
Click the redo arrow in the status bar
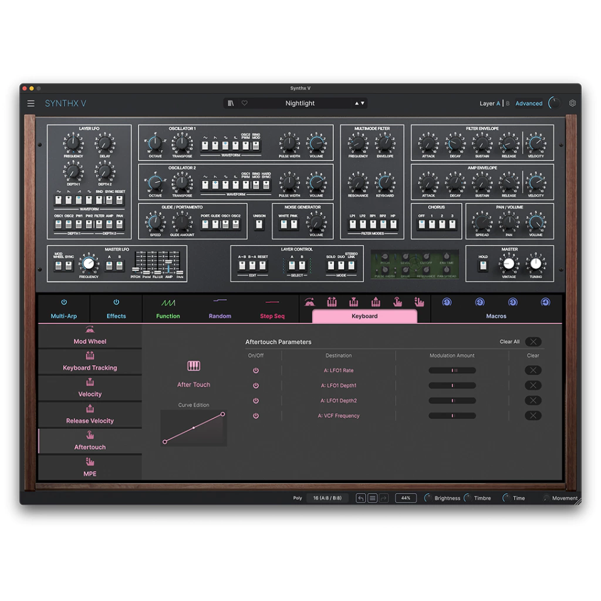point(384,498)
